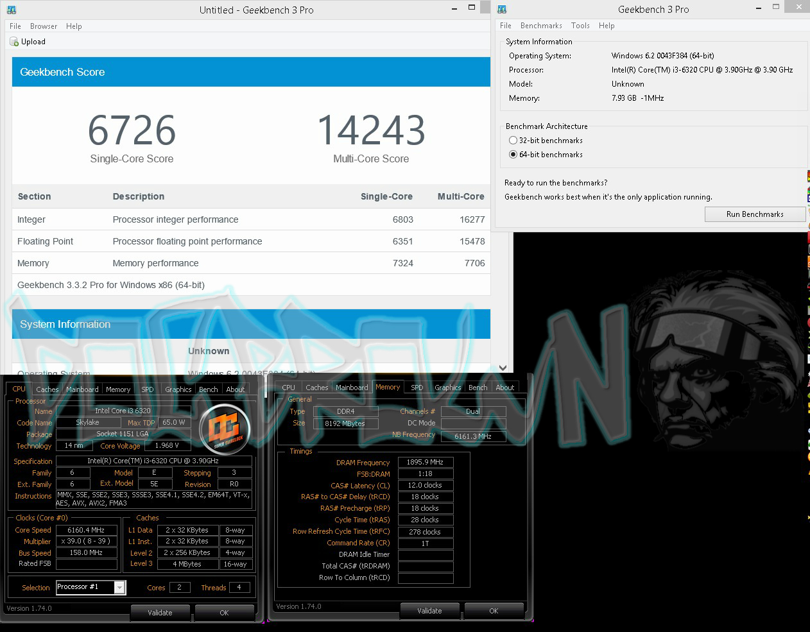This screenshot has width=810, height=632.
Task: Click the Floating Point multi-core value 15478
Action: 472,241
